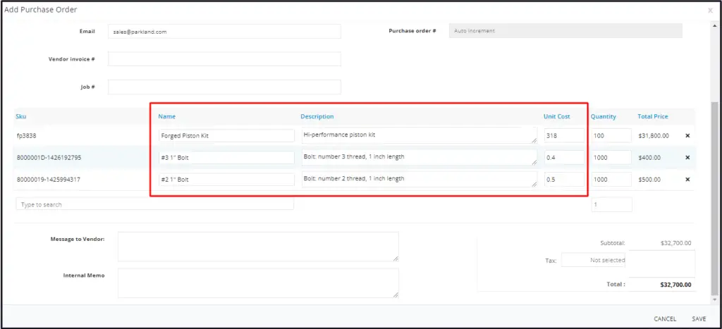The height and width of the screenshot is (329, 722).
Task: Click the bold Total $32,700.00 amount
Action: (x=675, y=285)
